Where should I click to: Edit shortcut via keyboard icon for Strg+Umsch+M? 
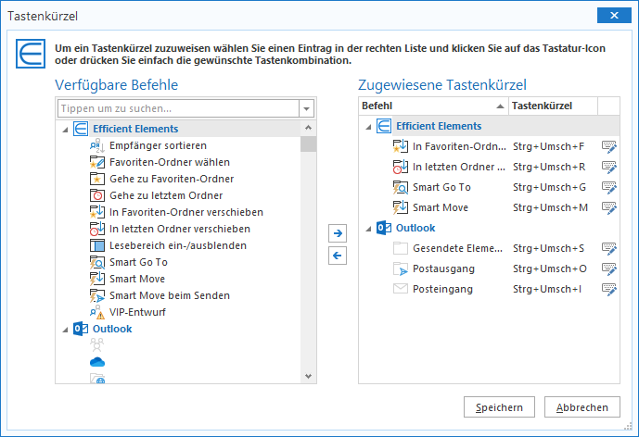[609, 207]
